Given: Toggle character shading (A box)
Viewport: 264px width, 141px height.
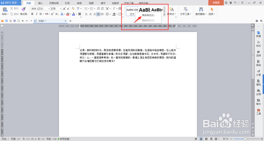Looking at the screenshot, I should (x=80, y=14).
